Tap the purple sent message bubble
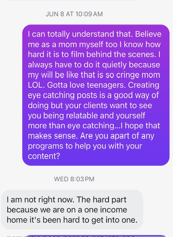The height and width of the screenshot is (237, 173). pyautogui.click(x=96, y=95)
